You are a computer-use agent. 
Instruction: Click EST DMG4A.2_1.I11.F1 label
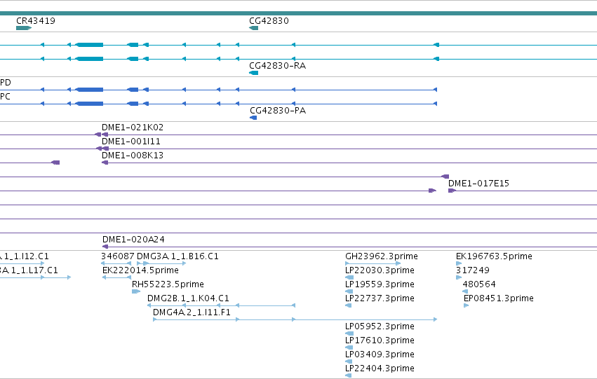pos(192,312)
